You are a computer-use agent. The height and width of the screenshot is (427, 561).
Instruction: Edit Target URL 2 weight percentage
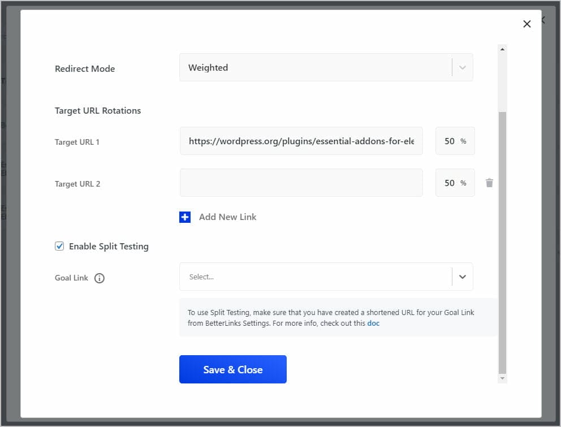point(455,183)
